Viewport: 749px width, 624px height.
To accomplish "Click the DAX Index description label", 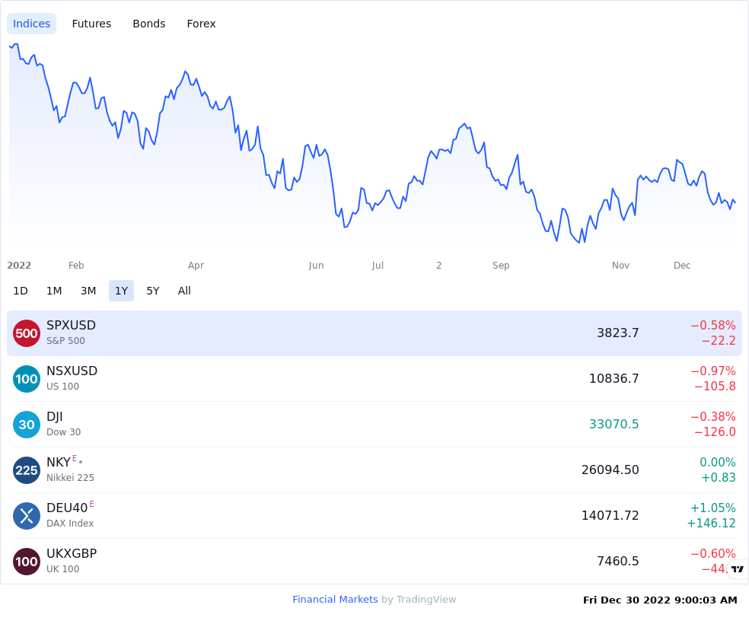I will pyautogui.click(x=70, y=524).
